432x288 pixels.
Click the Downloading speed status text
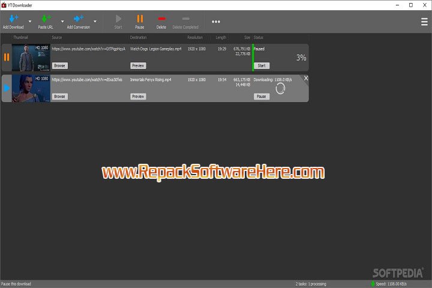pos(273,80)
